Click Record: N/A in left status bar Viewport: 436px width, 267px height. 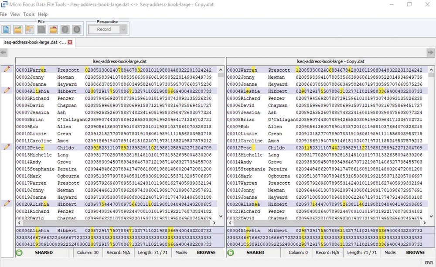tap(118, 253)
